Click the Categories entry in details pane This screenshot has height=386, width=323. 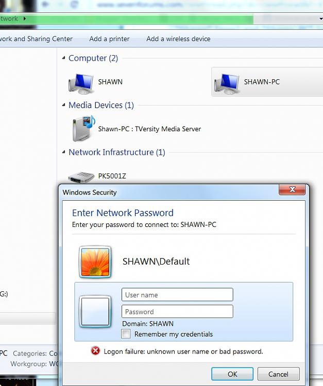(x=35, y=353)
